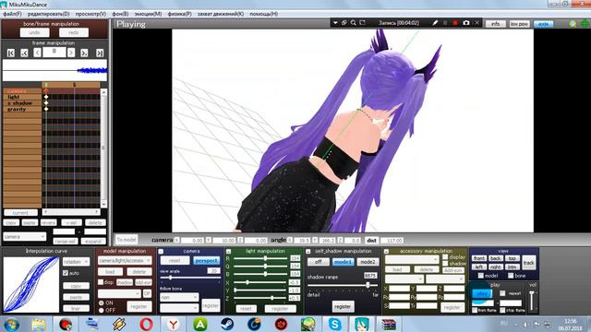The image size is (591, 332).
Task: Collapse the accessory manipulation panel
Action: [x=386, y=251]
